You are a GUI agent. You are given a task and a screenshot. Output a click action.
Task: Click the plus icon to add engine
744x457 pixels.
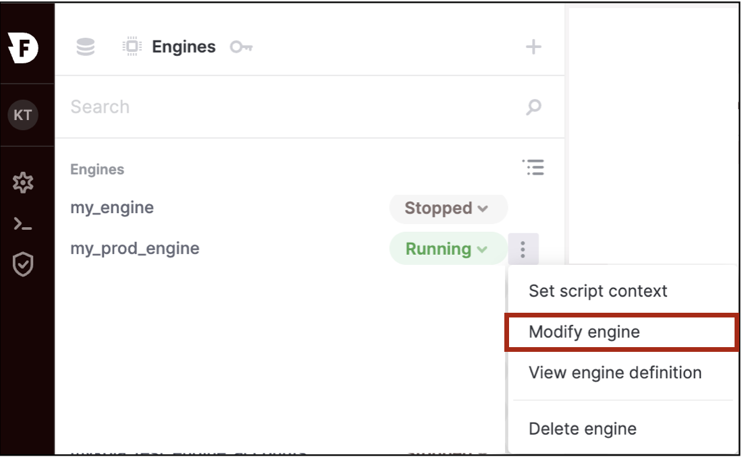(x=533, y=47)
